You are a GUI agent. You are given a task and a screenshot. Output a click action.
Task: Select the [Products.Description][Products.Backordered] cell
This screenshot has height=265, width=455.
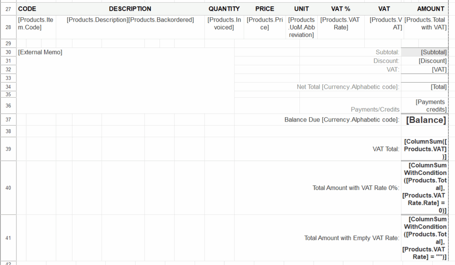(130, 27)
